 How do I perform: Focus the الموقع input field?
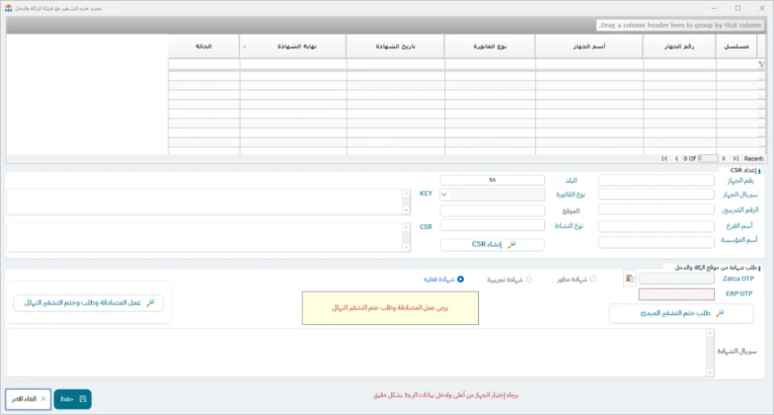click(493, 210)
